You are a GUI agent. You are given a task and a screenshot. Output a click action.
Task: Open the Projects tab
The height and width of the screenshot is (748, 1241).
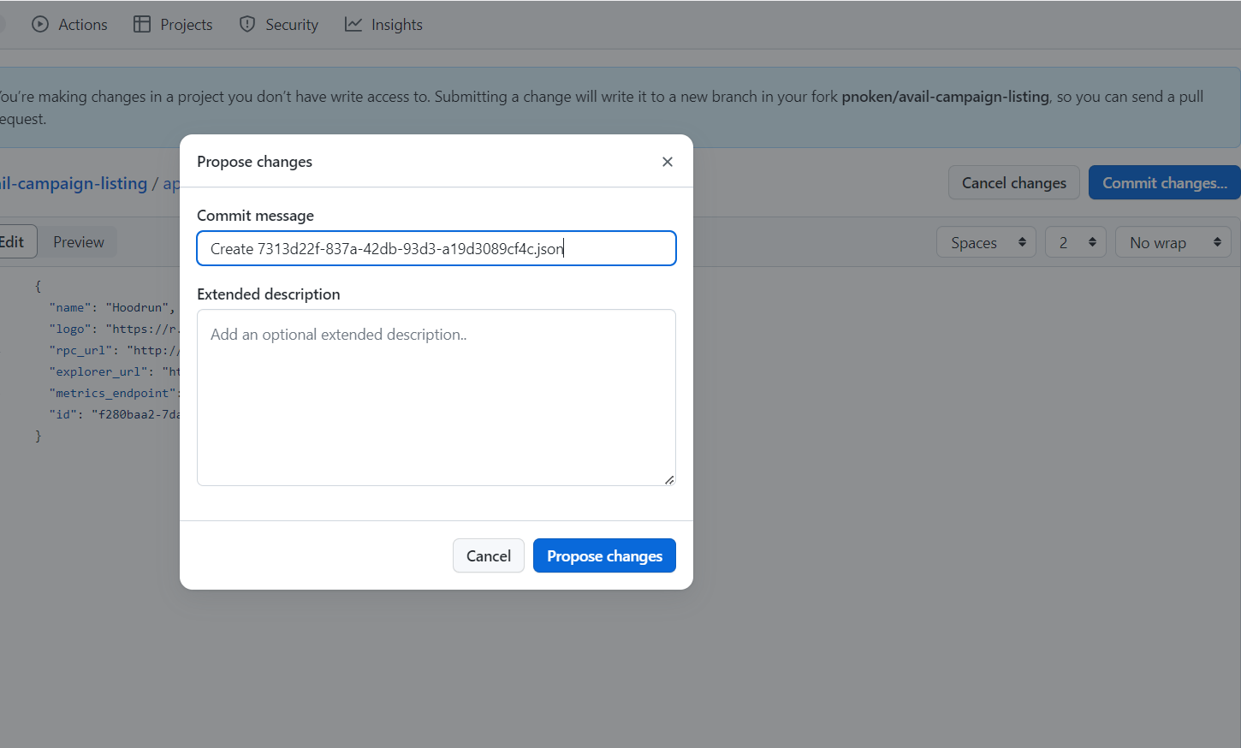[x=173, y=25]
